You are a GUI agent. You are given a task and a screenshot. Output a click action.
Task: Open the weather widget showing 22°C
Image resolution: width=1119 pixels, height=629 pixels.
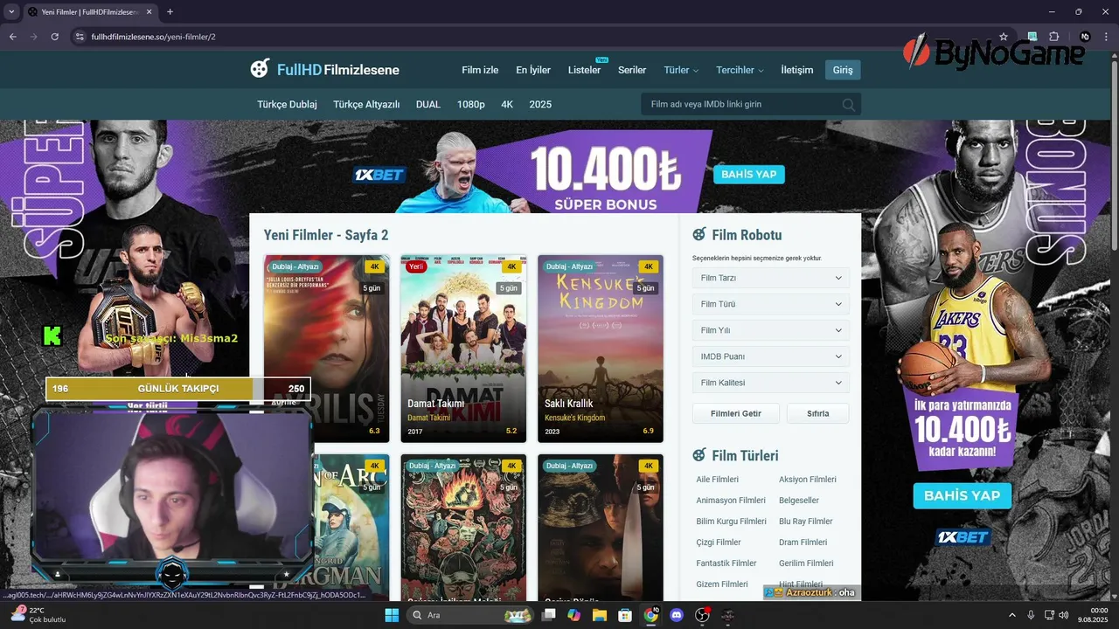point(38,615)
